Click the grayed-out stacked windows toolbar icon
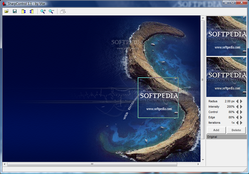Screen dimensions: 249x174 coord(63,12)
